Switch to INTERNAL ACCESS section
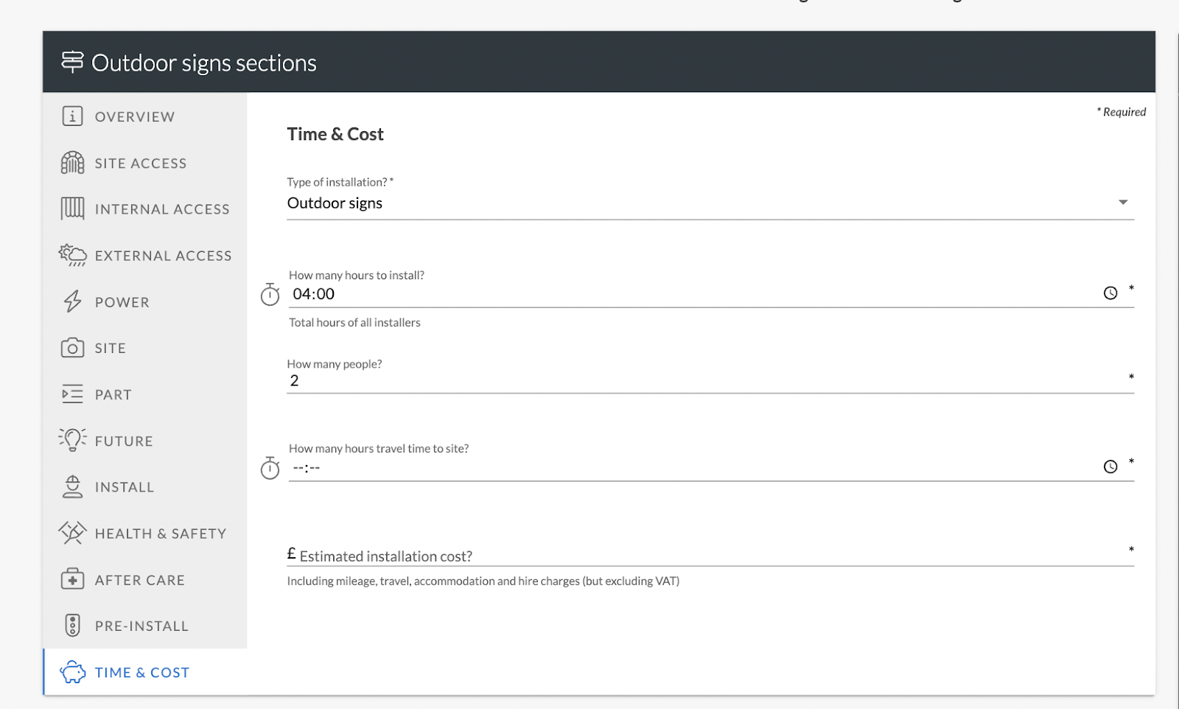 pyautogui.click(x=162, y=209)
